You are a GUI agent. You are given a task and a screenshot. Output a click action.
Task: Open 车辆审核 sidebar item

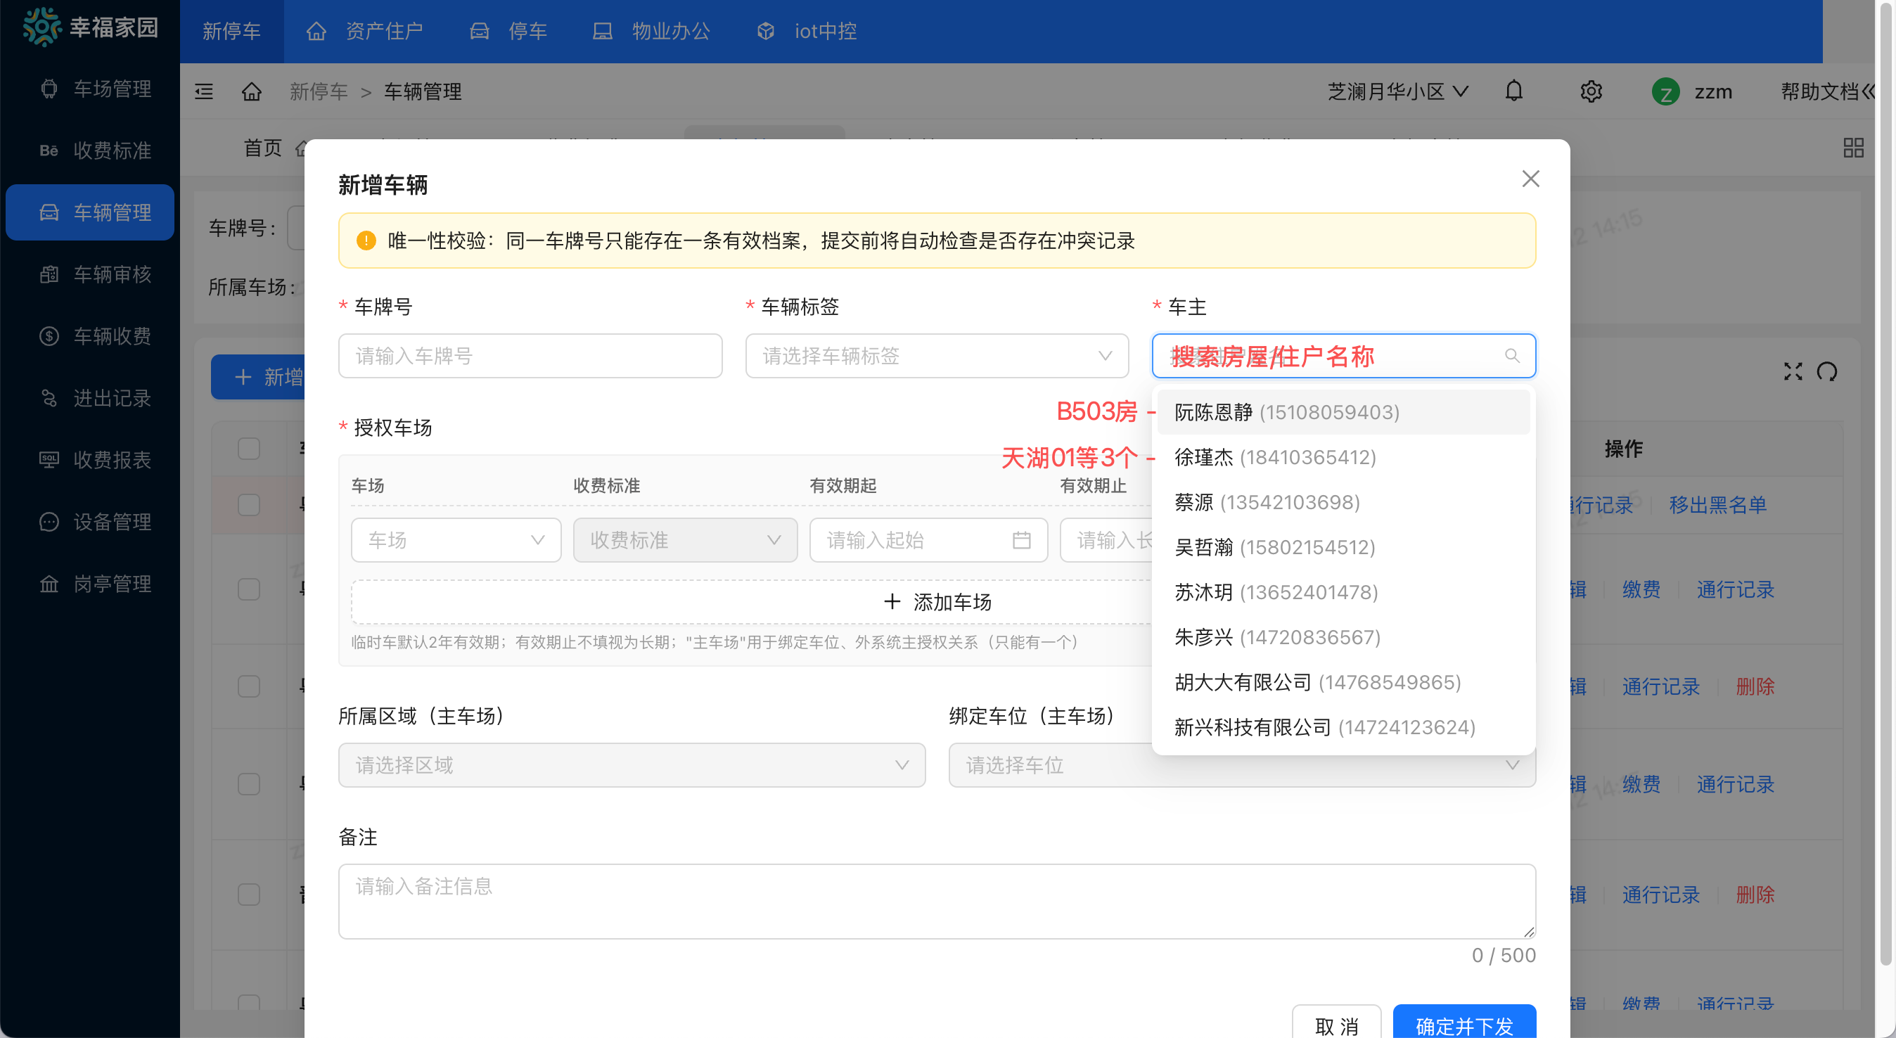pyautogui.click(x=90, y=274)
